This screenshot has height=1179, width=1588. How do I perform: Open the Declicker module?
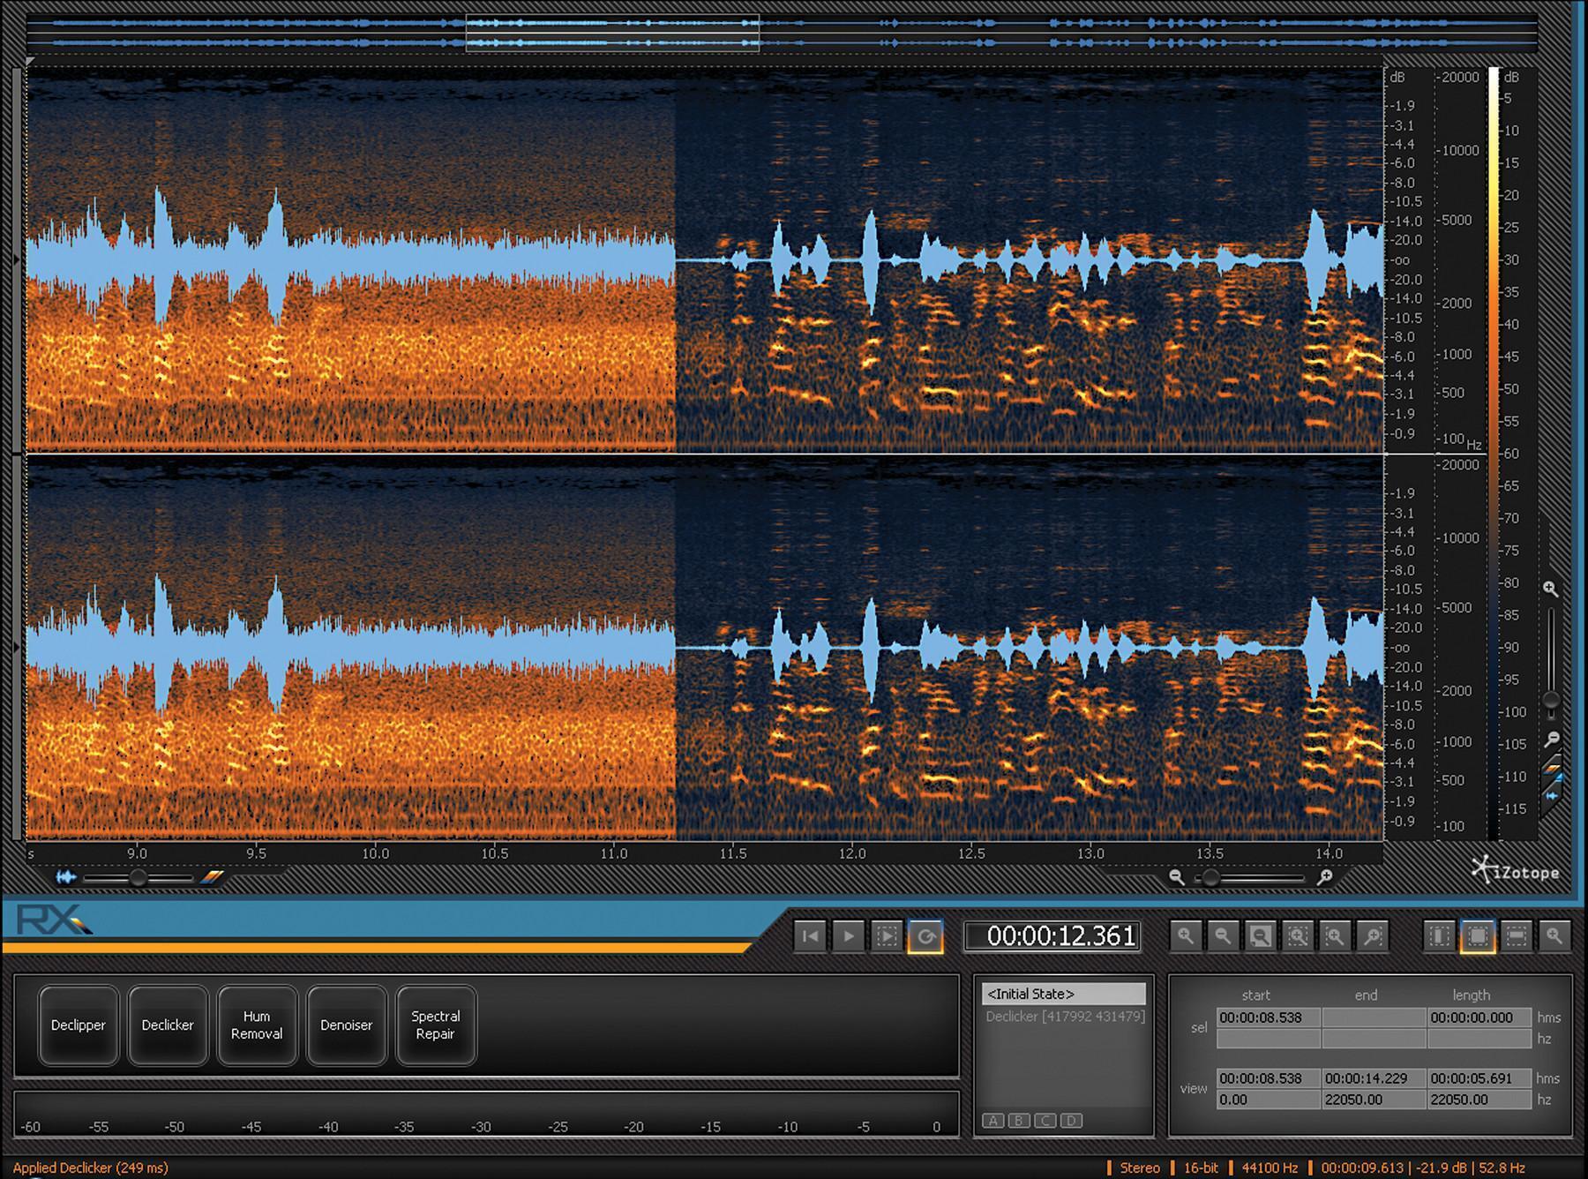168,1025
